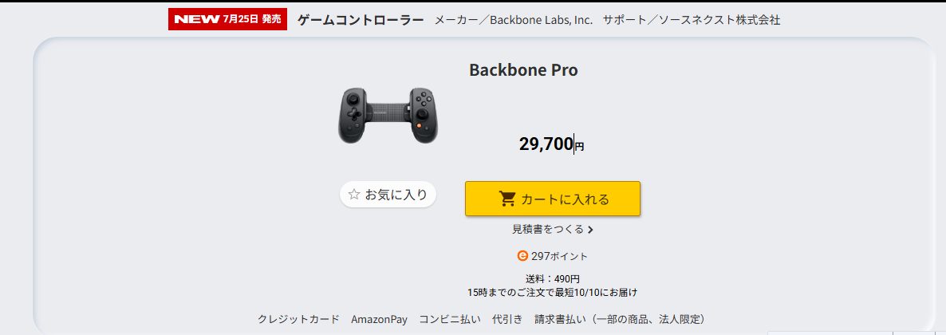
Task: Add Backbone Pro via カートに入れる text
Action: (565, 199)
